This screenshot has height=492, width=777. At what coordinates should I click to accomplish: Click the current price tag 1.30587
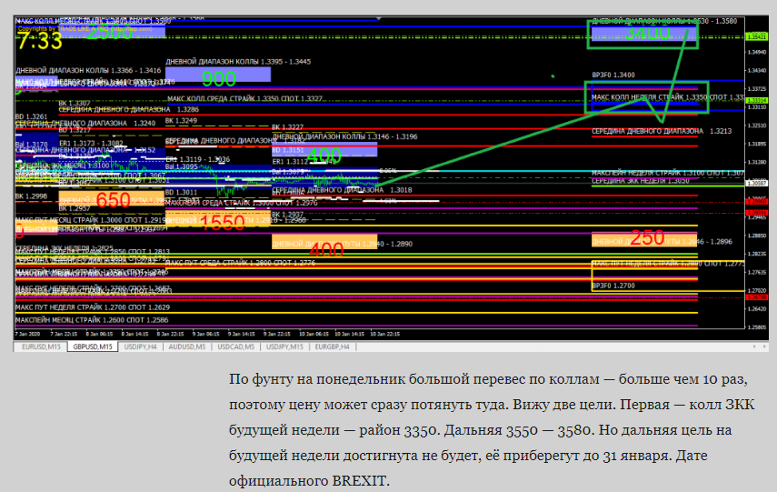click(757, 184)
